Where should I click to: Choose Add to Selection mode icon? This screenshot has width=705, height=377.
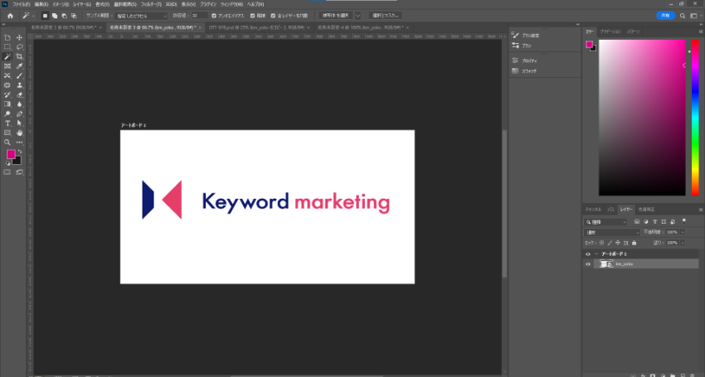coord(55,16)
